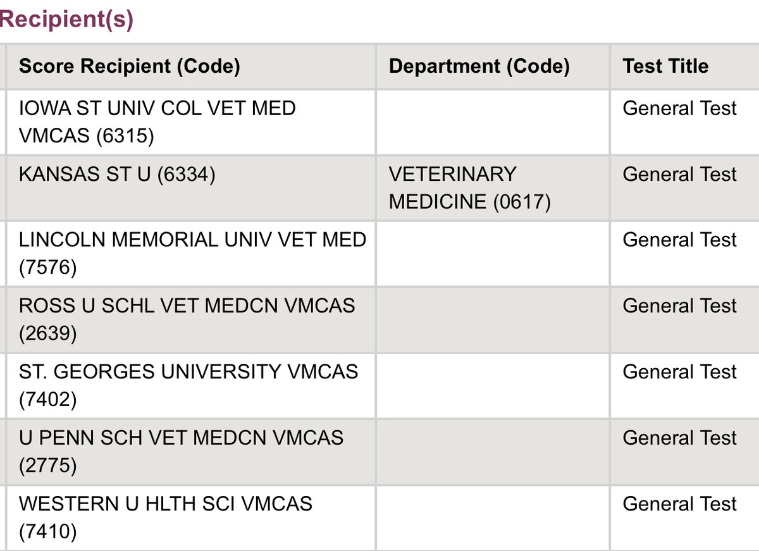Click General Test in the Lincoln Memorial row
759x551 pixels.
coord(679,240)
